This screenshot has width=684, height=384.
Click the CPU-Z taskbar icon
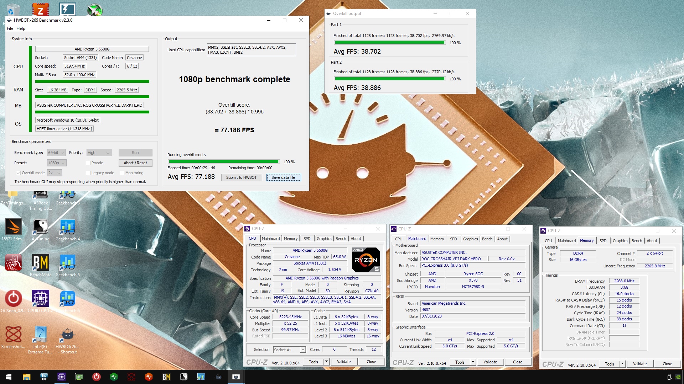pyautogui.click(x=61, y=377)
